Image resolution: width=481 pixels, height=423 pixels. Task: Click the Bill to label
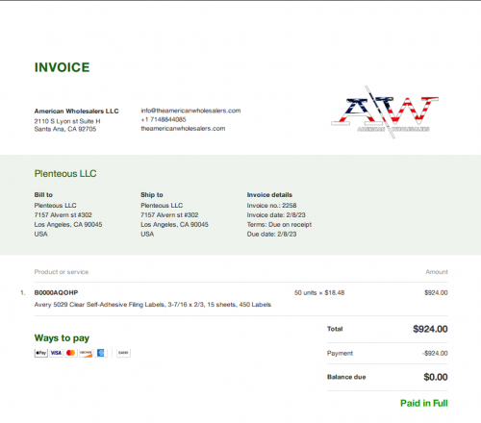point(43,195)
